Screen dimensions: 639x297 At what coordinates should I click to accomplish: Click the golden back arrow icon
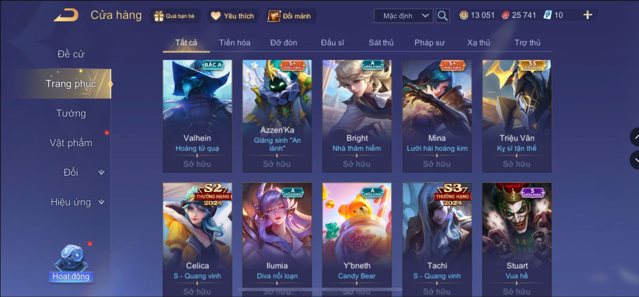[66, 15]
